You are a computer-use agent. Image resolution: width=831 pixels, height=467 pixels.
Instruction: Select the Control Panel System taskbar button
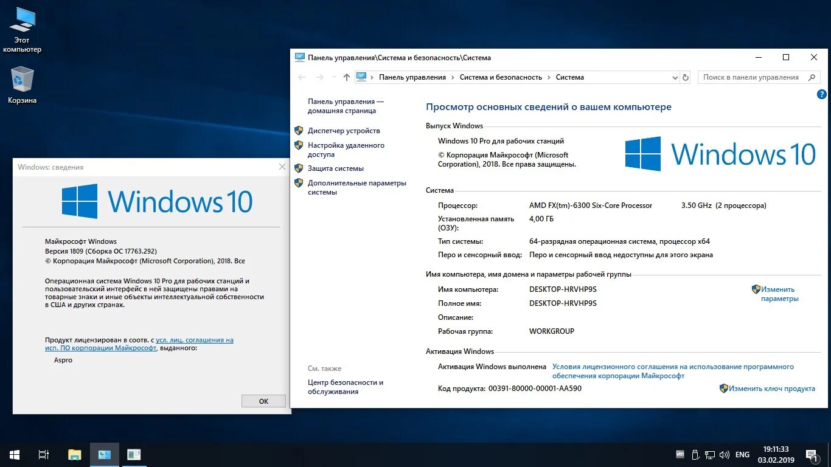coord(105,454)
